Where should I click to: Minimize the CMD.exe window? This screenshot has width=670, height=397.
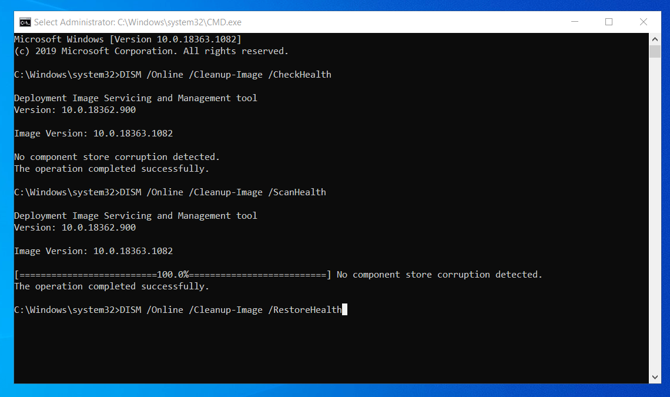pos(575,22)
